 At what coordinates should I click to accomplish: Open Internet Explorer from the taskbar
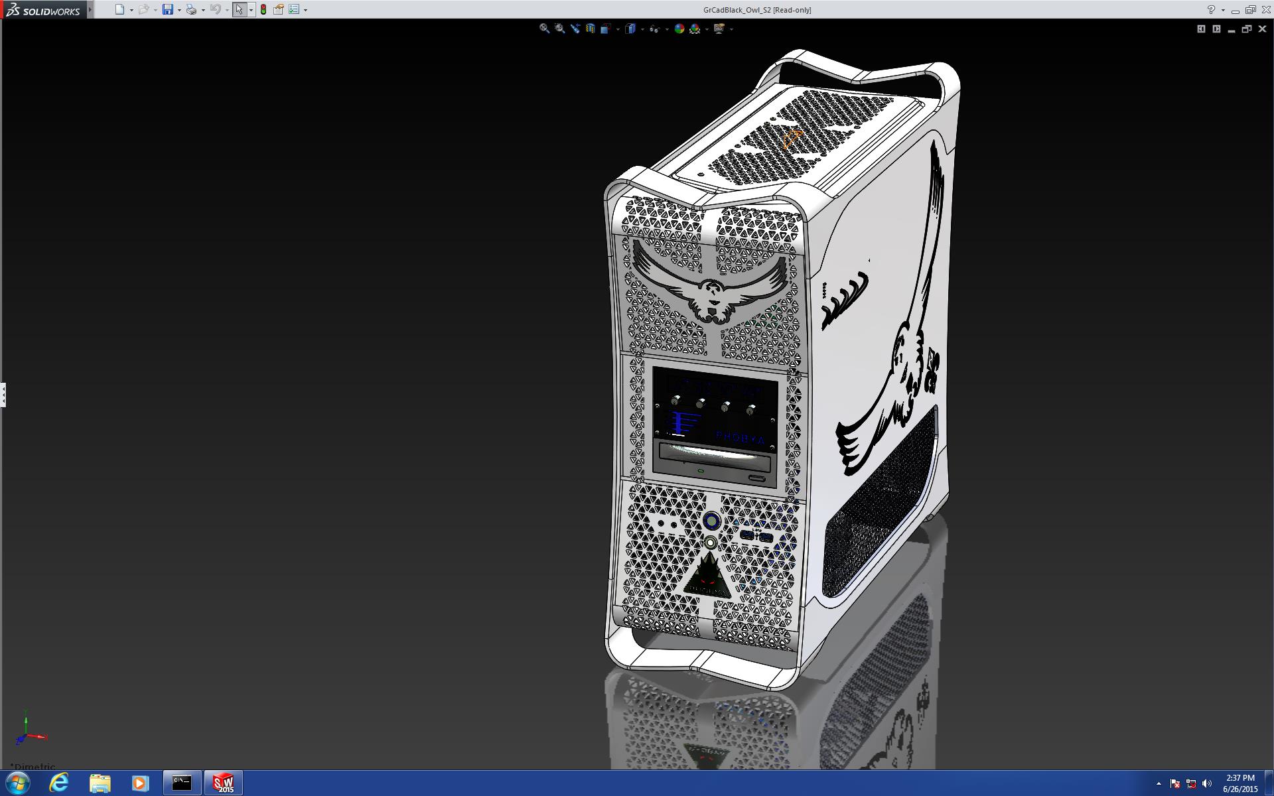(x=59, y=783)
